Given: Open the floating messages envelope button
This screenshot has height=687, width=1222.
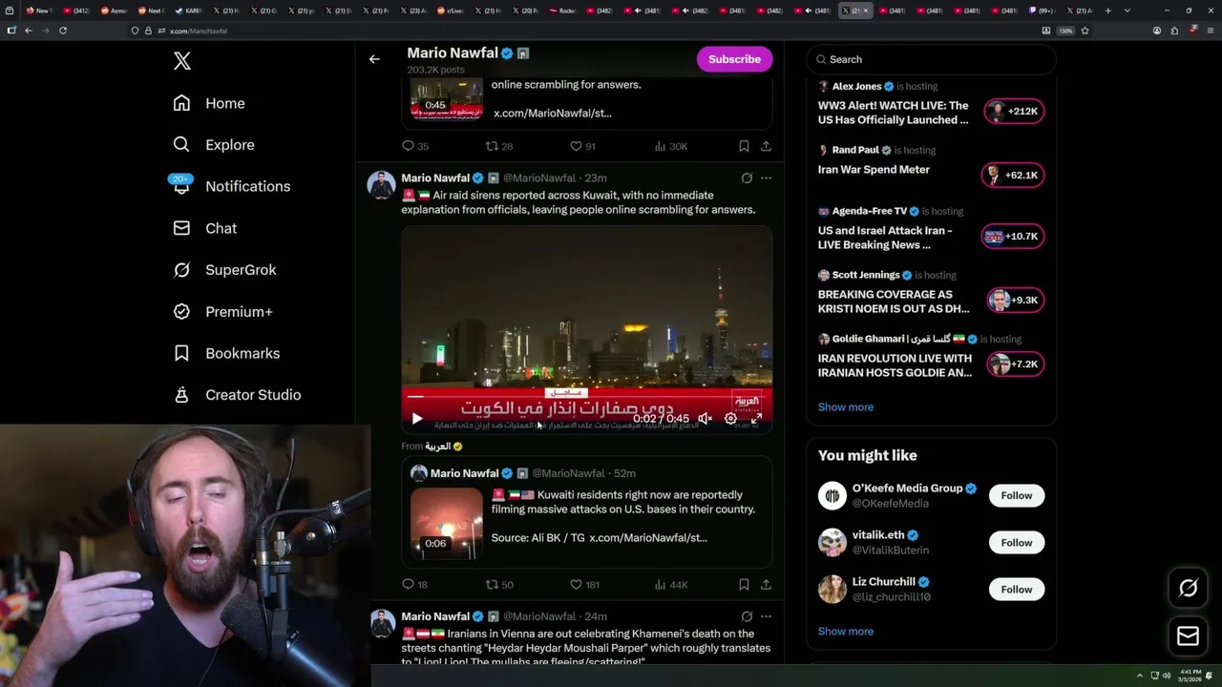Looking at the screenshot, I should pos(1188,636).
